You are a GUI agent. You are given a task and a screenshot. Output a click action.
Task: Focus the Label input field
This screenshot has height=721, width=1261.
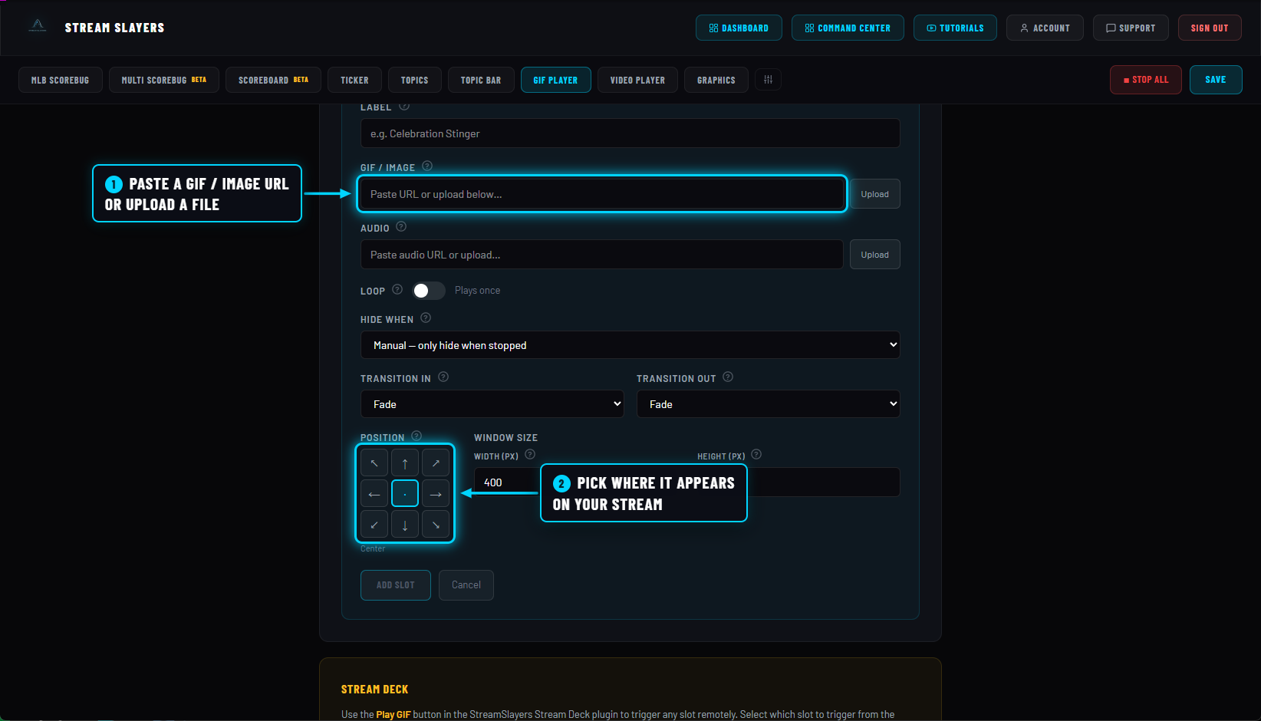coord(630,133)
